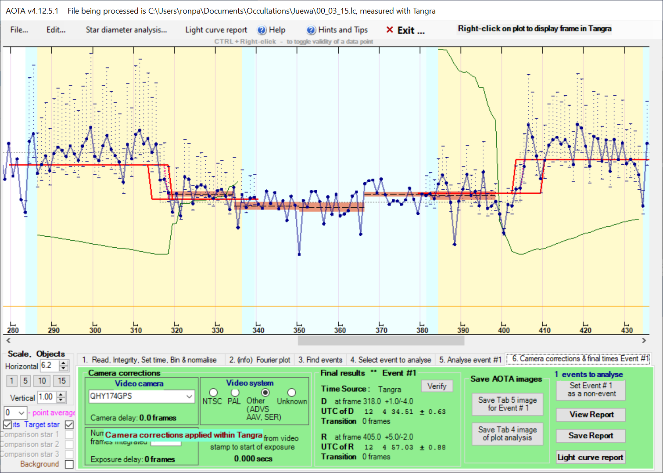663x473 pixels.
Task: Click the 'Camera delay: 0.0 frames' text
Action: coord(133,418)
